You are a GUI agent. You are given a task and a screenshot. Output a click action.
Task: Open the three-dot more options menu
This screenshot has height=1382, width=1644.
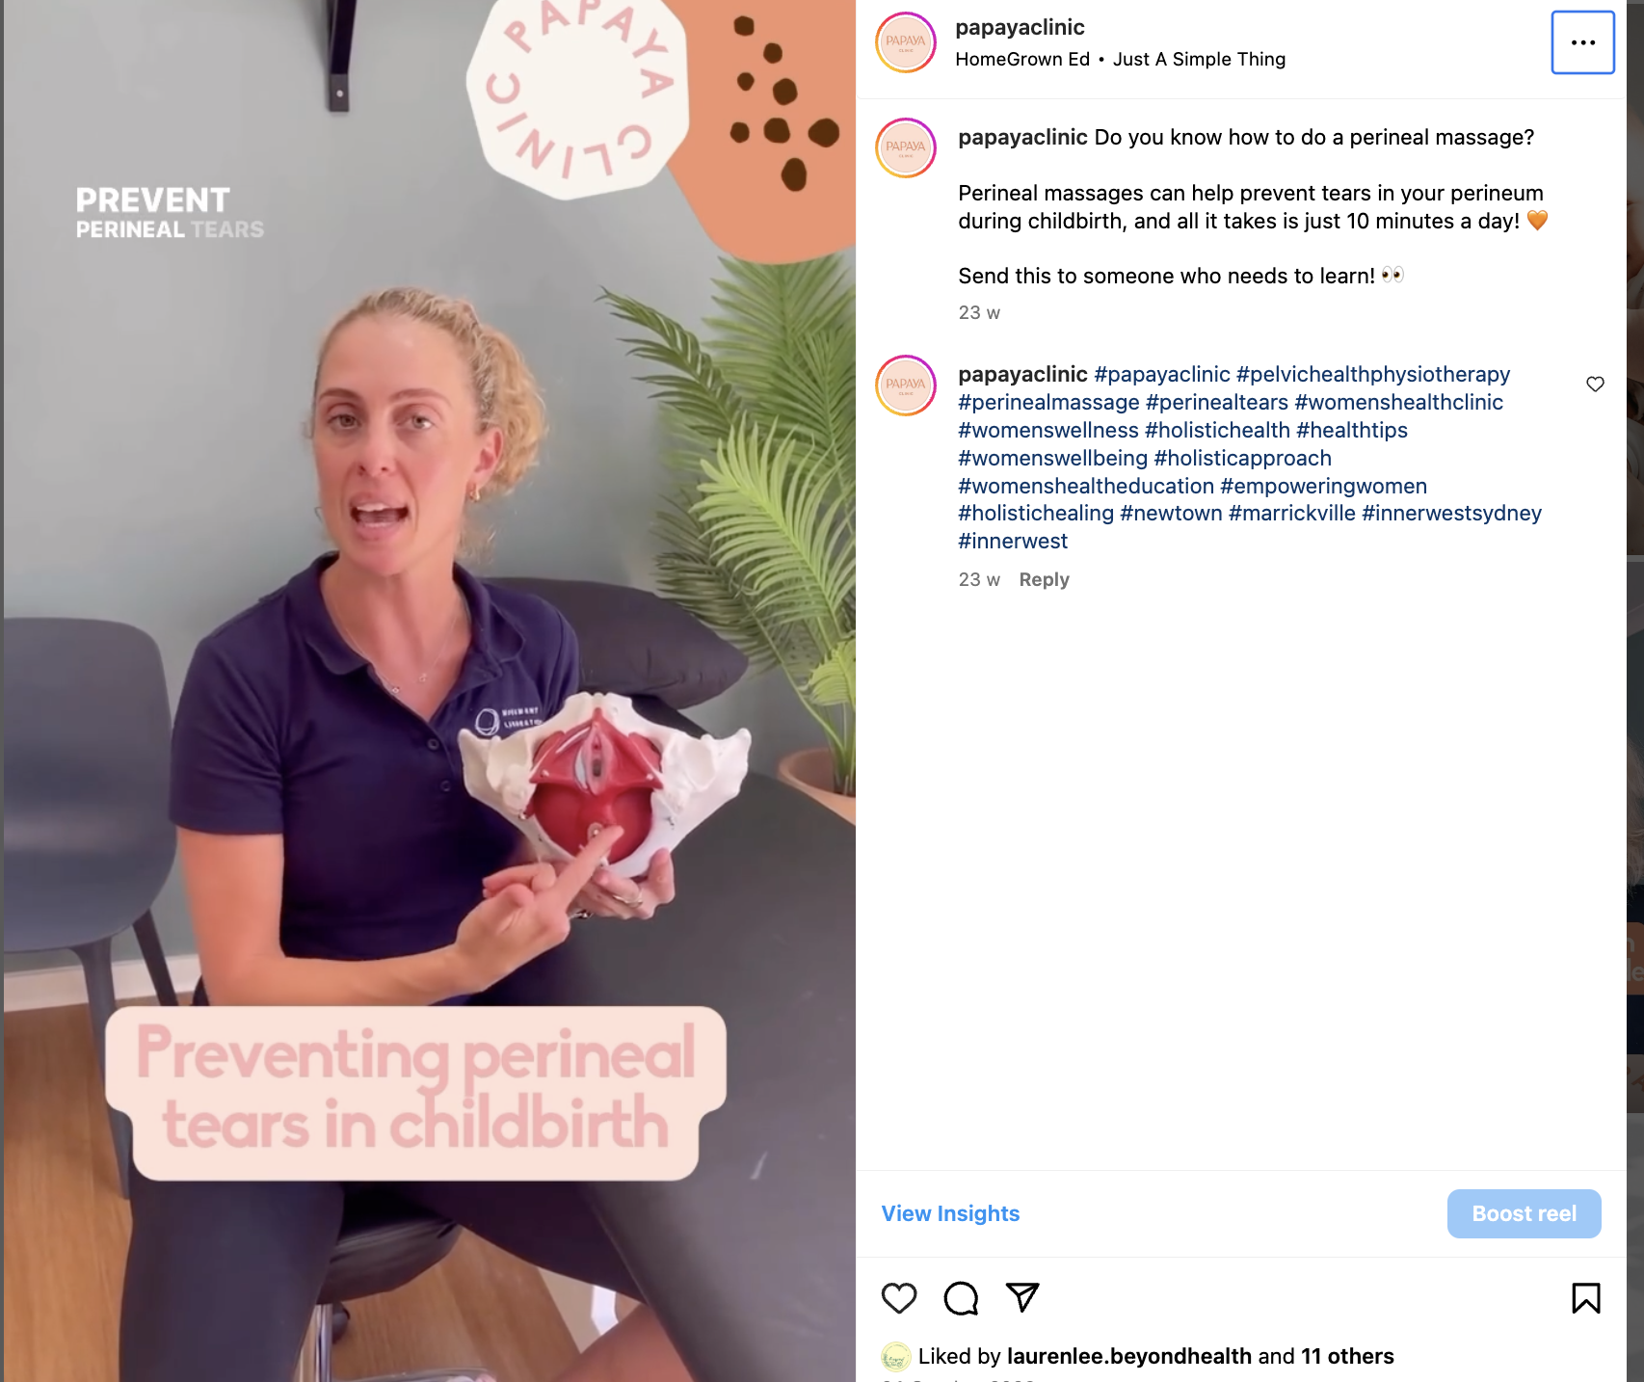tap(1582, 42)
